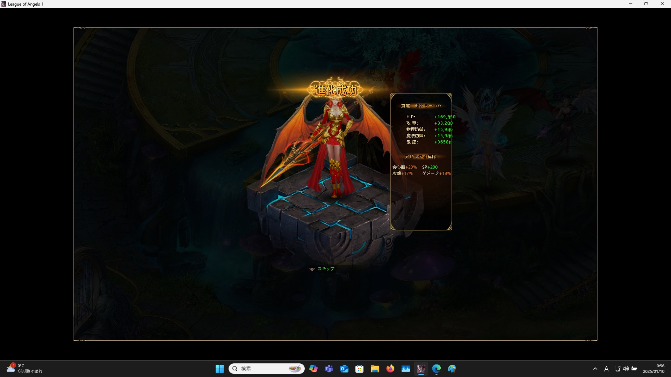The height and width of the screenshot is (377, 671).
Task: Click the green スキップ skip button
Action: tap(326, 269)
